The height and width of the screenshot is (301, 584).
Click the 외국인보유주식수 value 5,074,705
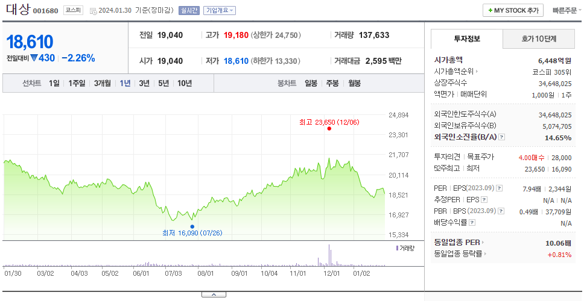coord(557,126)
